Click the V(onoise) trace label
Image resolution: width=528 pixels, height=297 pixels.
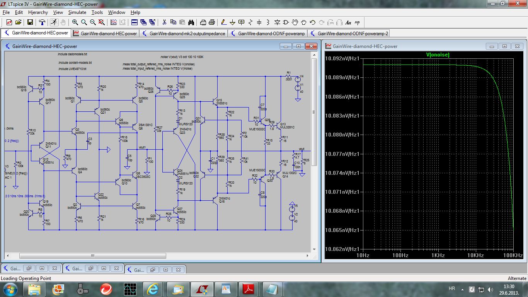pos(438,55)
